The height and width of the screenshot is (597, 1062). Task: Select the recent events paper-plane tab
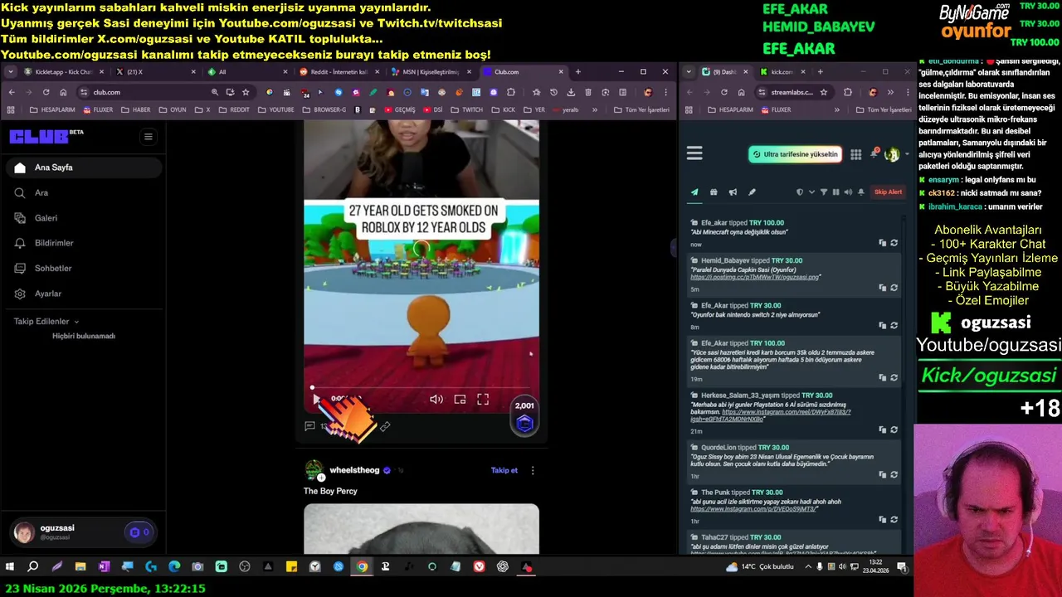[x=694, y=192]
